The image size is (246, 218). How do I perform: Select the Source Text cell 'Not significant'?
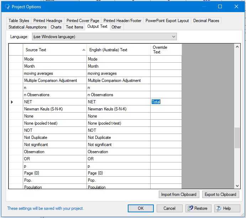coord(55,145)
